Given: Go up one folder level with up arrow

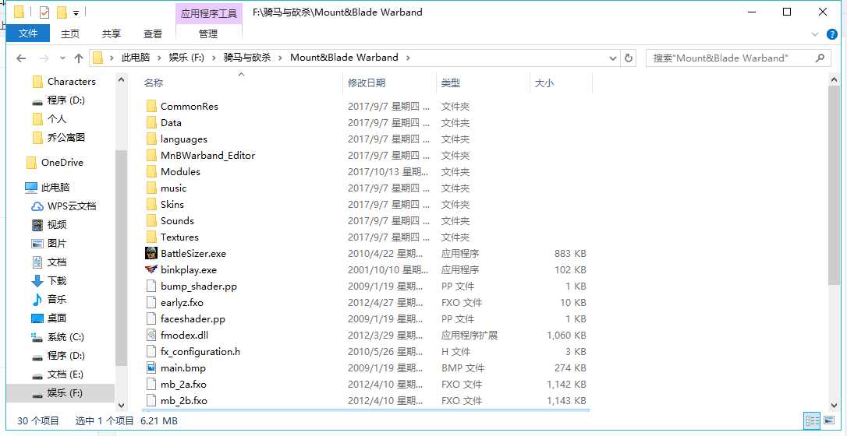Looking at the screenshot, I should click(x=79, y=58).
